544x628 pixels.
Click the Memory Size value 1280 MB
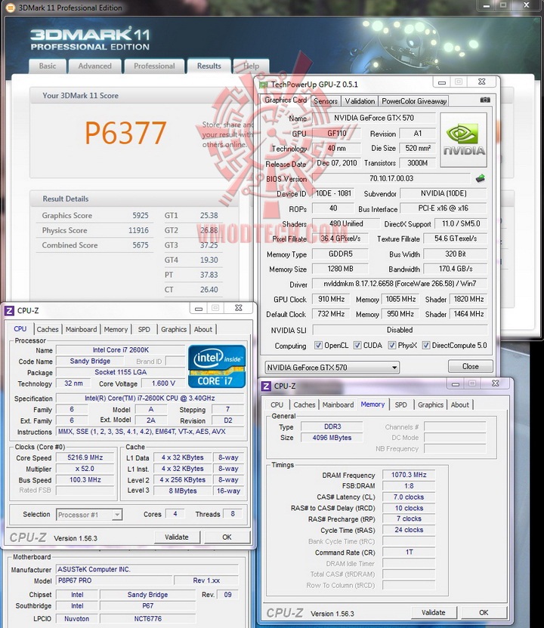pos(340,269)
